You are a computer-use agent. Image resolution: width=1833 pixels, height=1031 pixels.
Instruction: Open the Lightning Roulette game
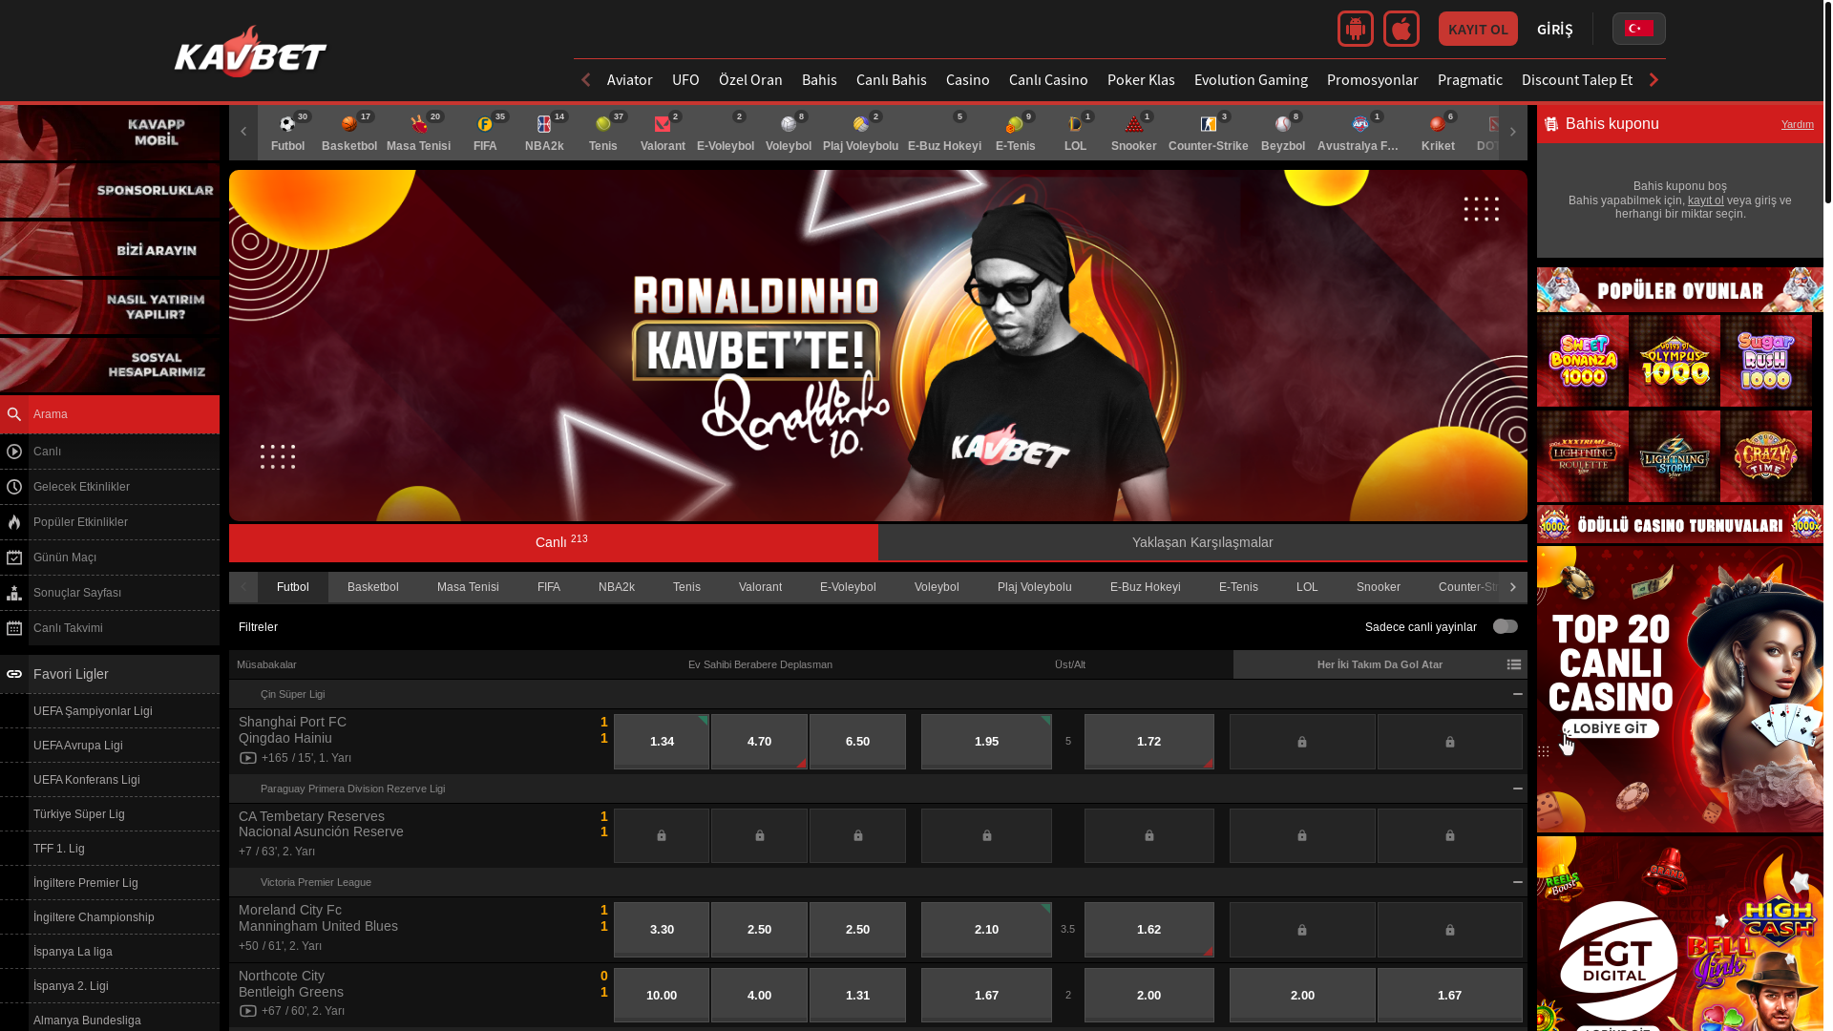(x=1582, y=456)
